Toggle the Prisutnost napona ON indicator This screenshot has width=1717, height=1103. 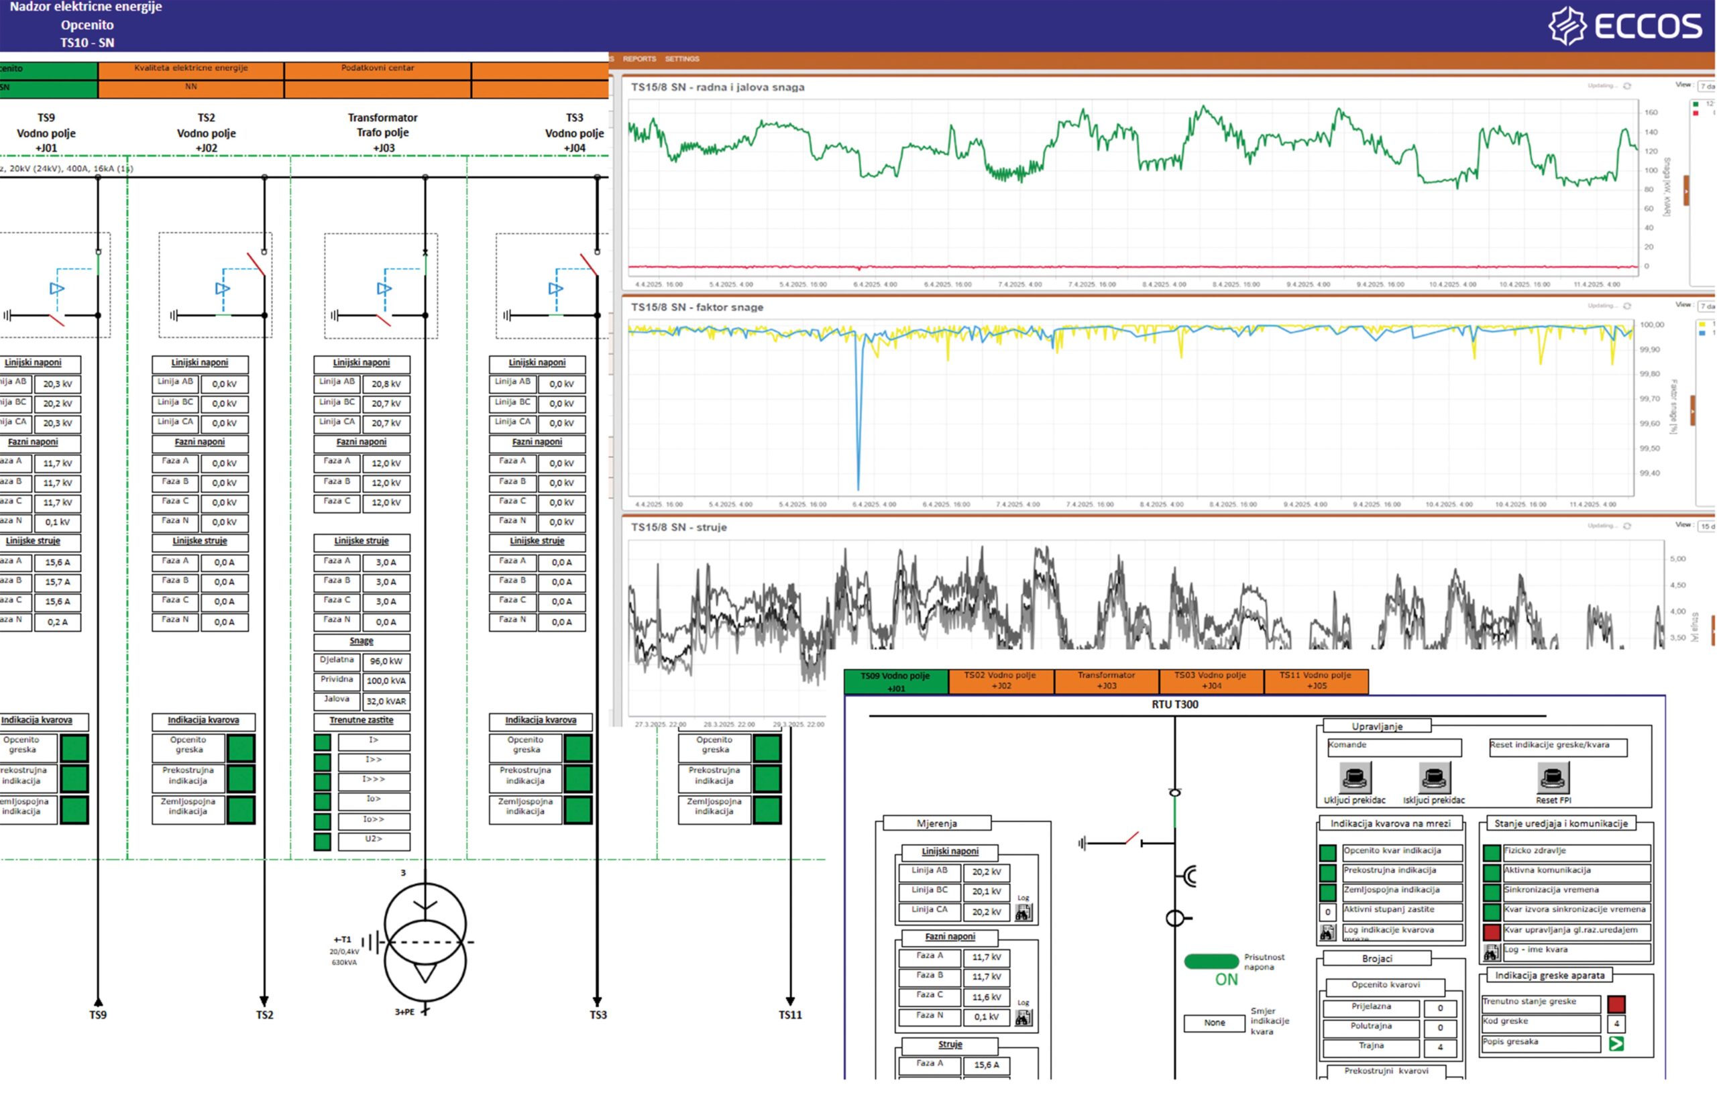(1211, 962)
